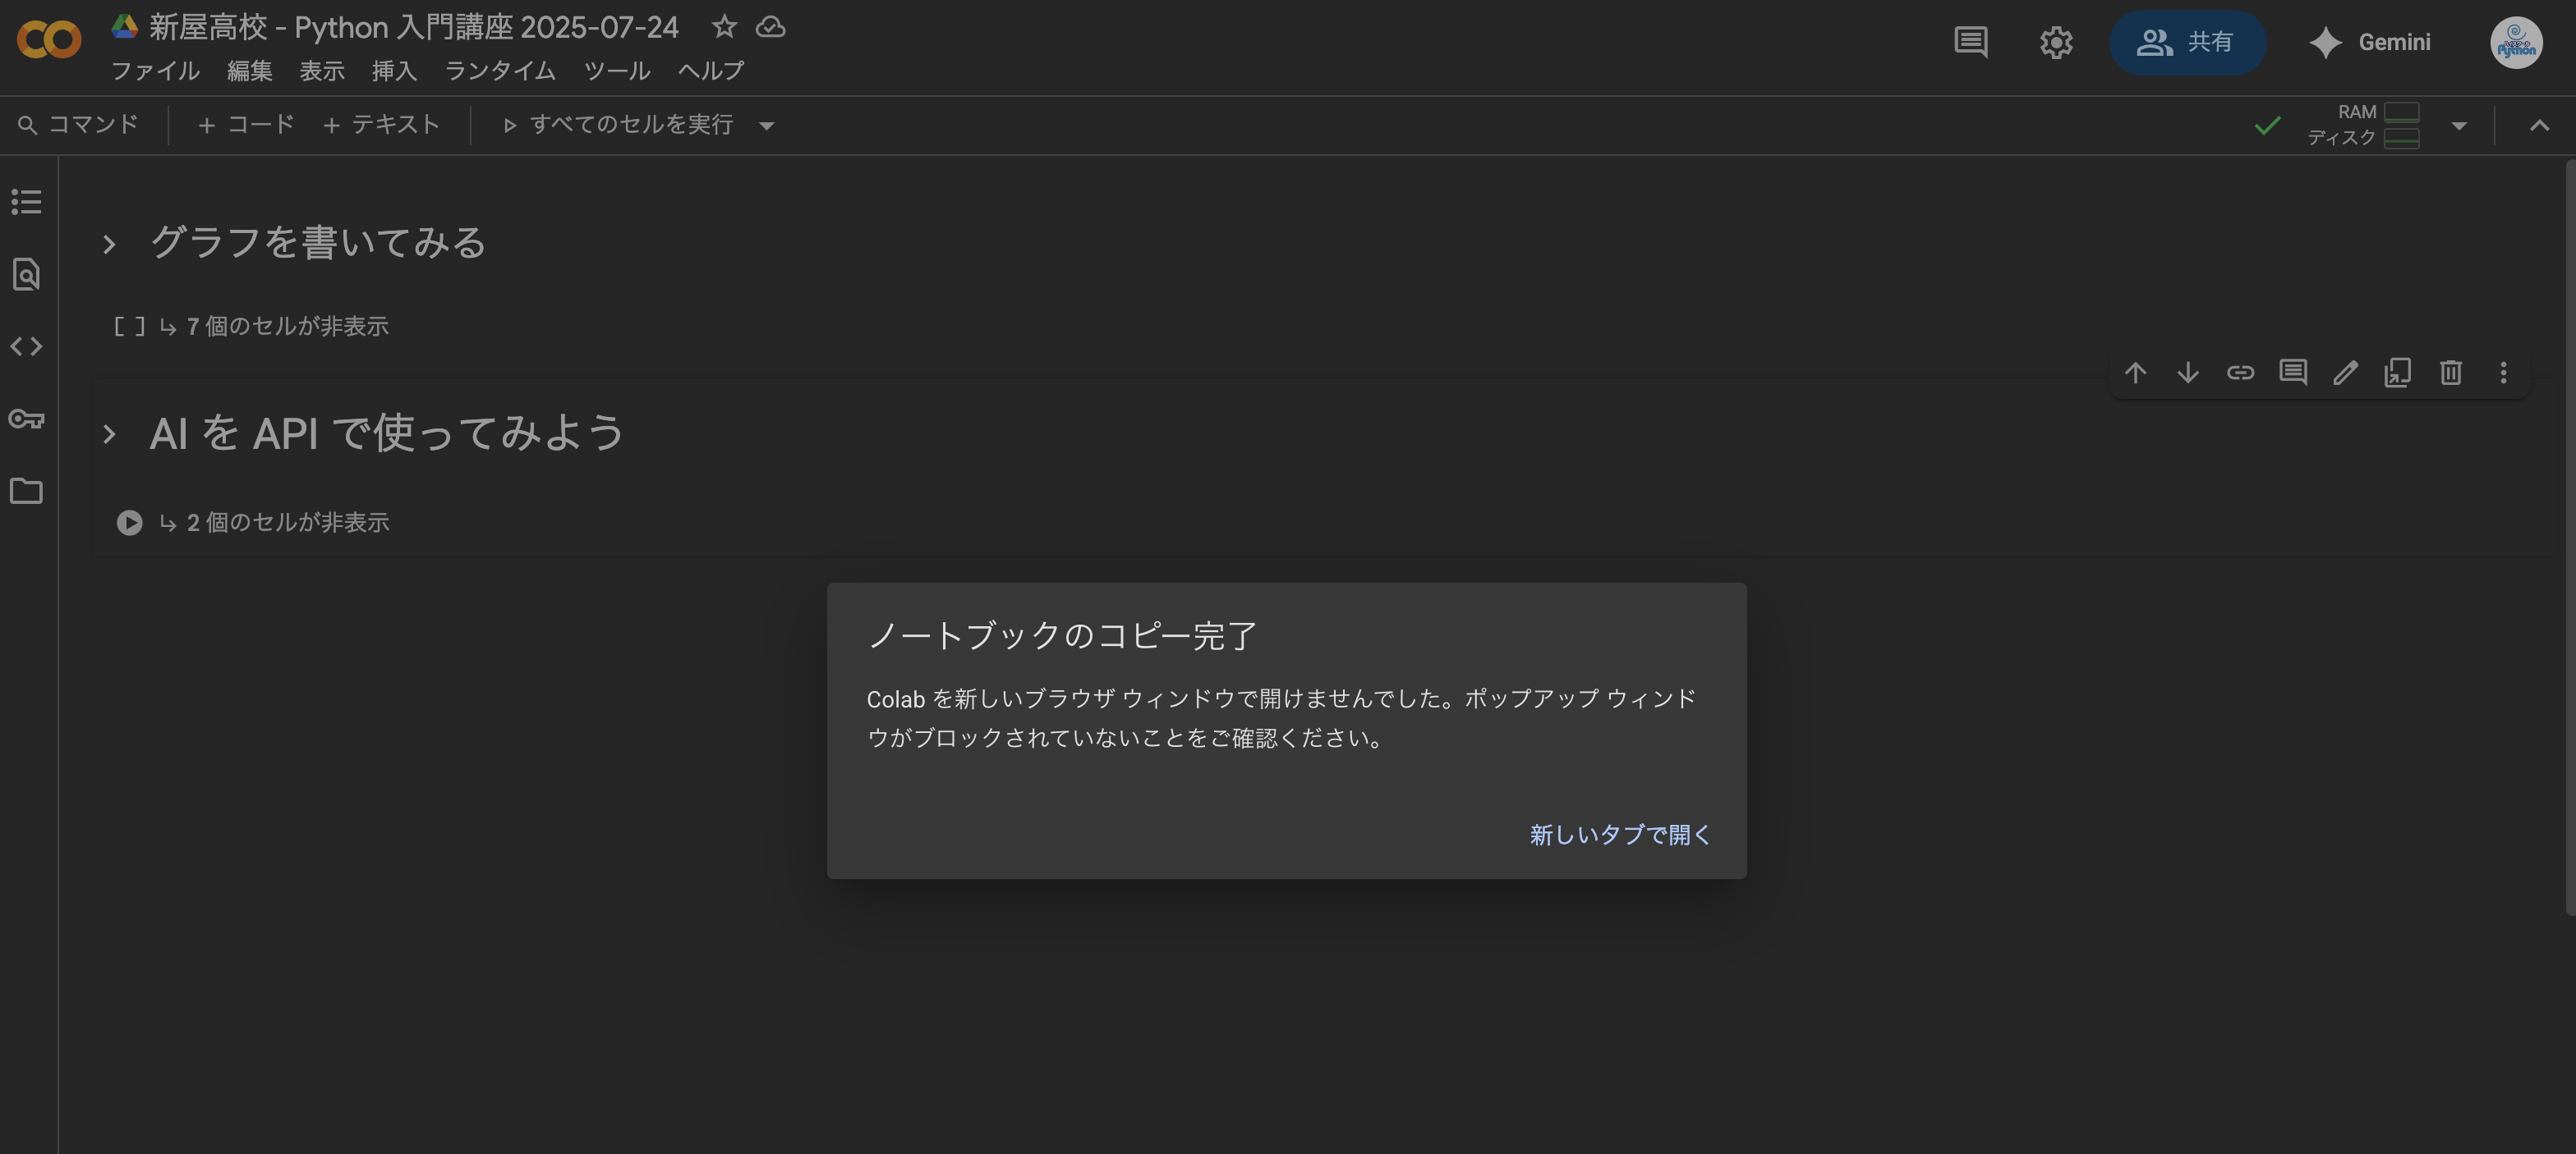
Task: Run the hidden cells with the play button
Action: tap(128, 521)
